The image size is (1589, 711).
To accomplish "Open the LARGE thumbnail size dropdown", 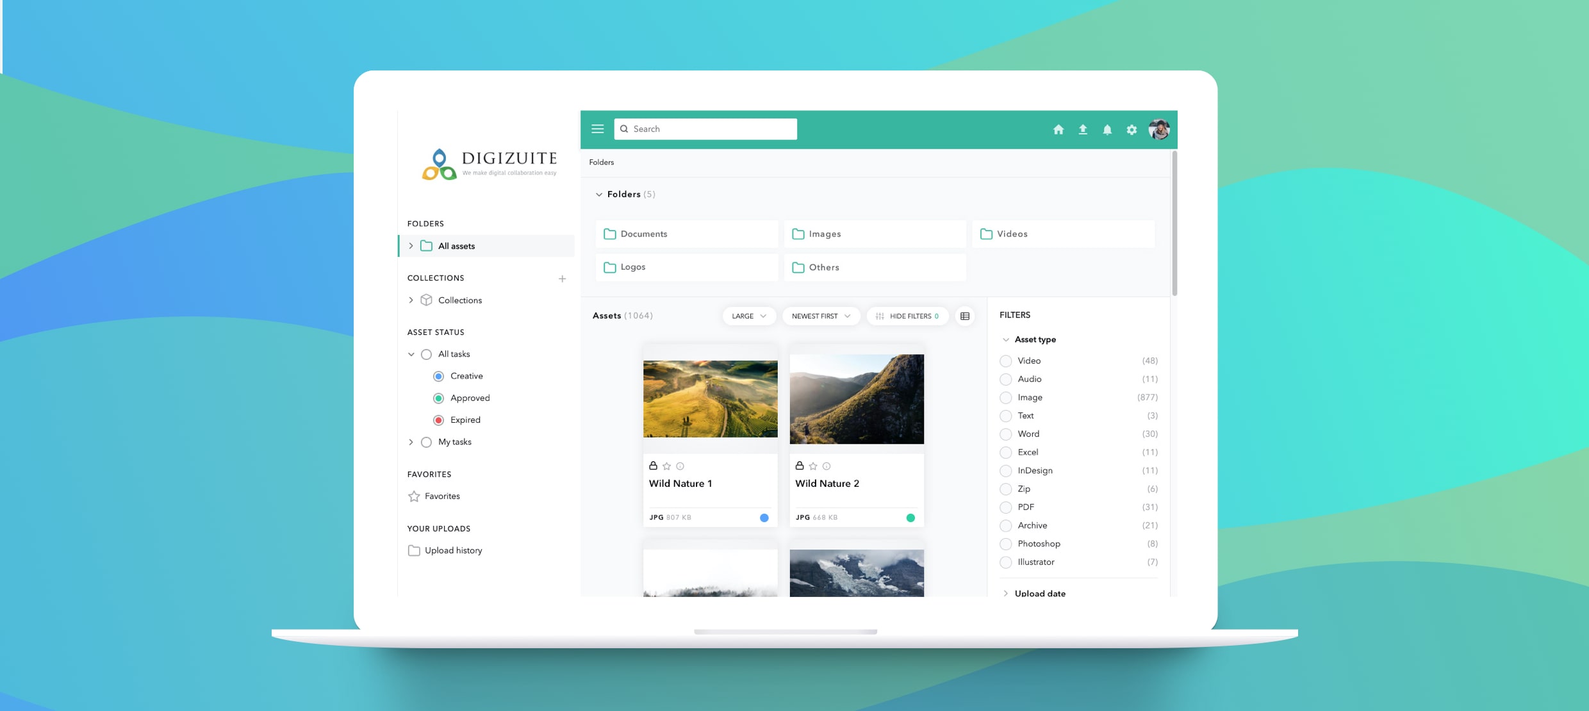I will (748, 316).
